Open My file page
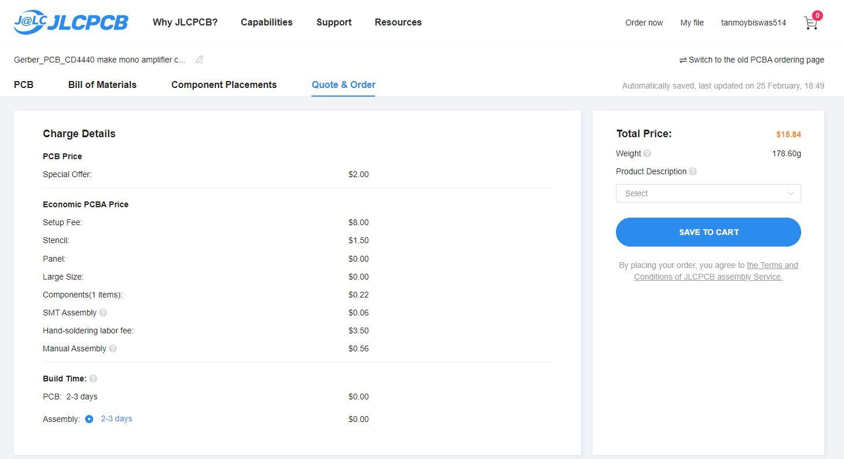844x459 pixels. [x=692, y=23]
